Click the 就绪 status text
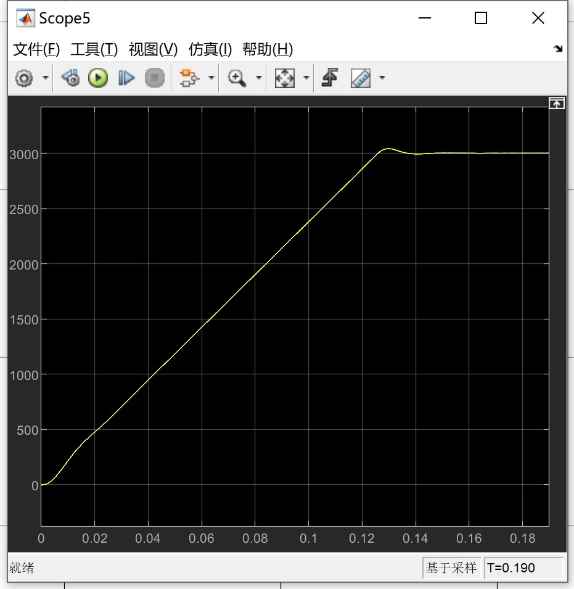574x589 pixels. (22, 567)
